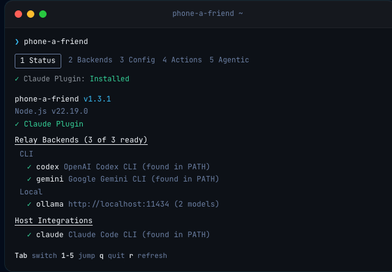Click OpenAI Codex CLI (found in PATH) description
The height and width of the screenshot is (272, 392).
(x=137, y=167)
